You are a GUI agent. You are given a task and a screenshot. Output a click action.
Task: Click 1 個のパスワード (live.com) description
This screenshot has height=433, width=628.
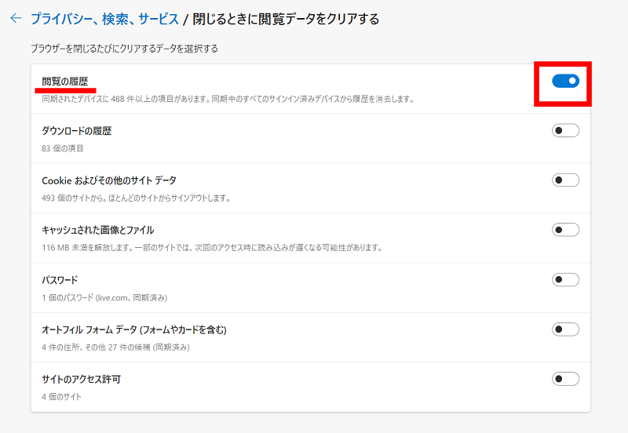104,298
